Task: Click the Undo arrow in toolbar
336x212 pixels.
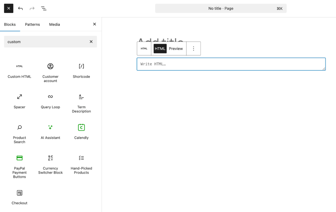Action: tap(20, 8)
